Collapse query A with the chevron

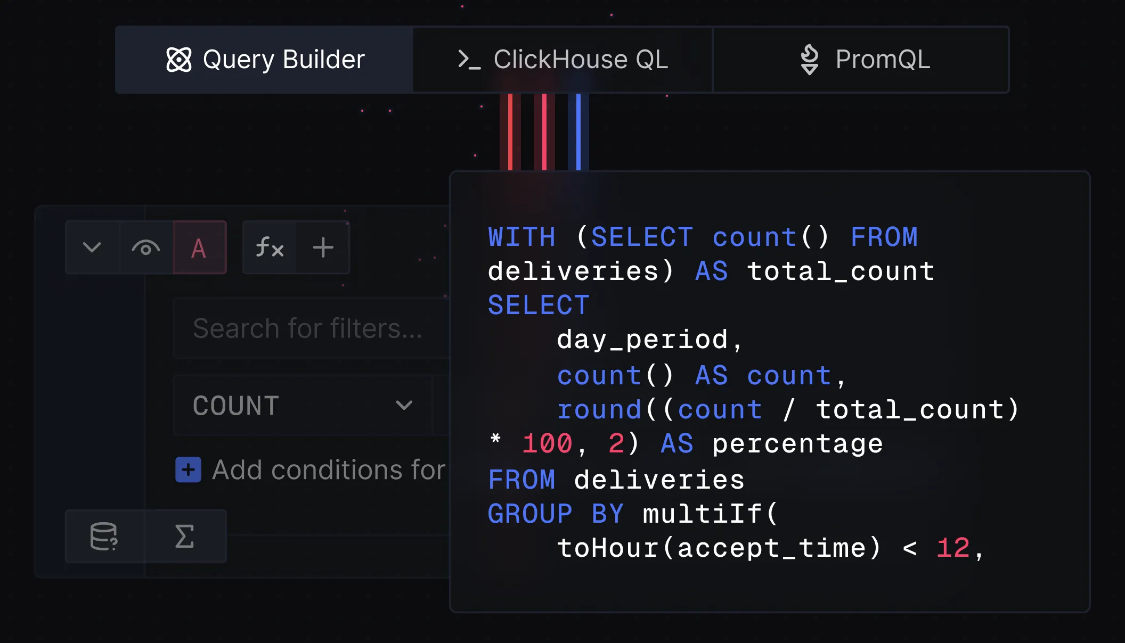click(92, 248)
